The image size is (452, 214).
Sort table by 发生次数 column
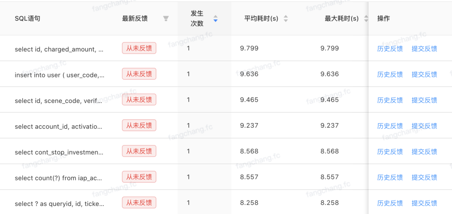click(x=215, y=18)
